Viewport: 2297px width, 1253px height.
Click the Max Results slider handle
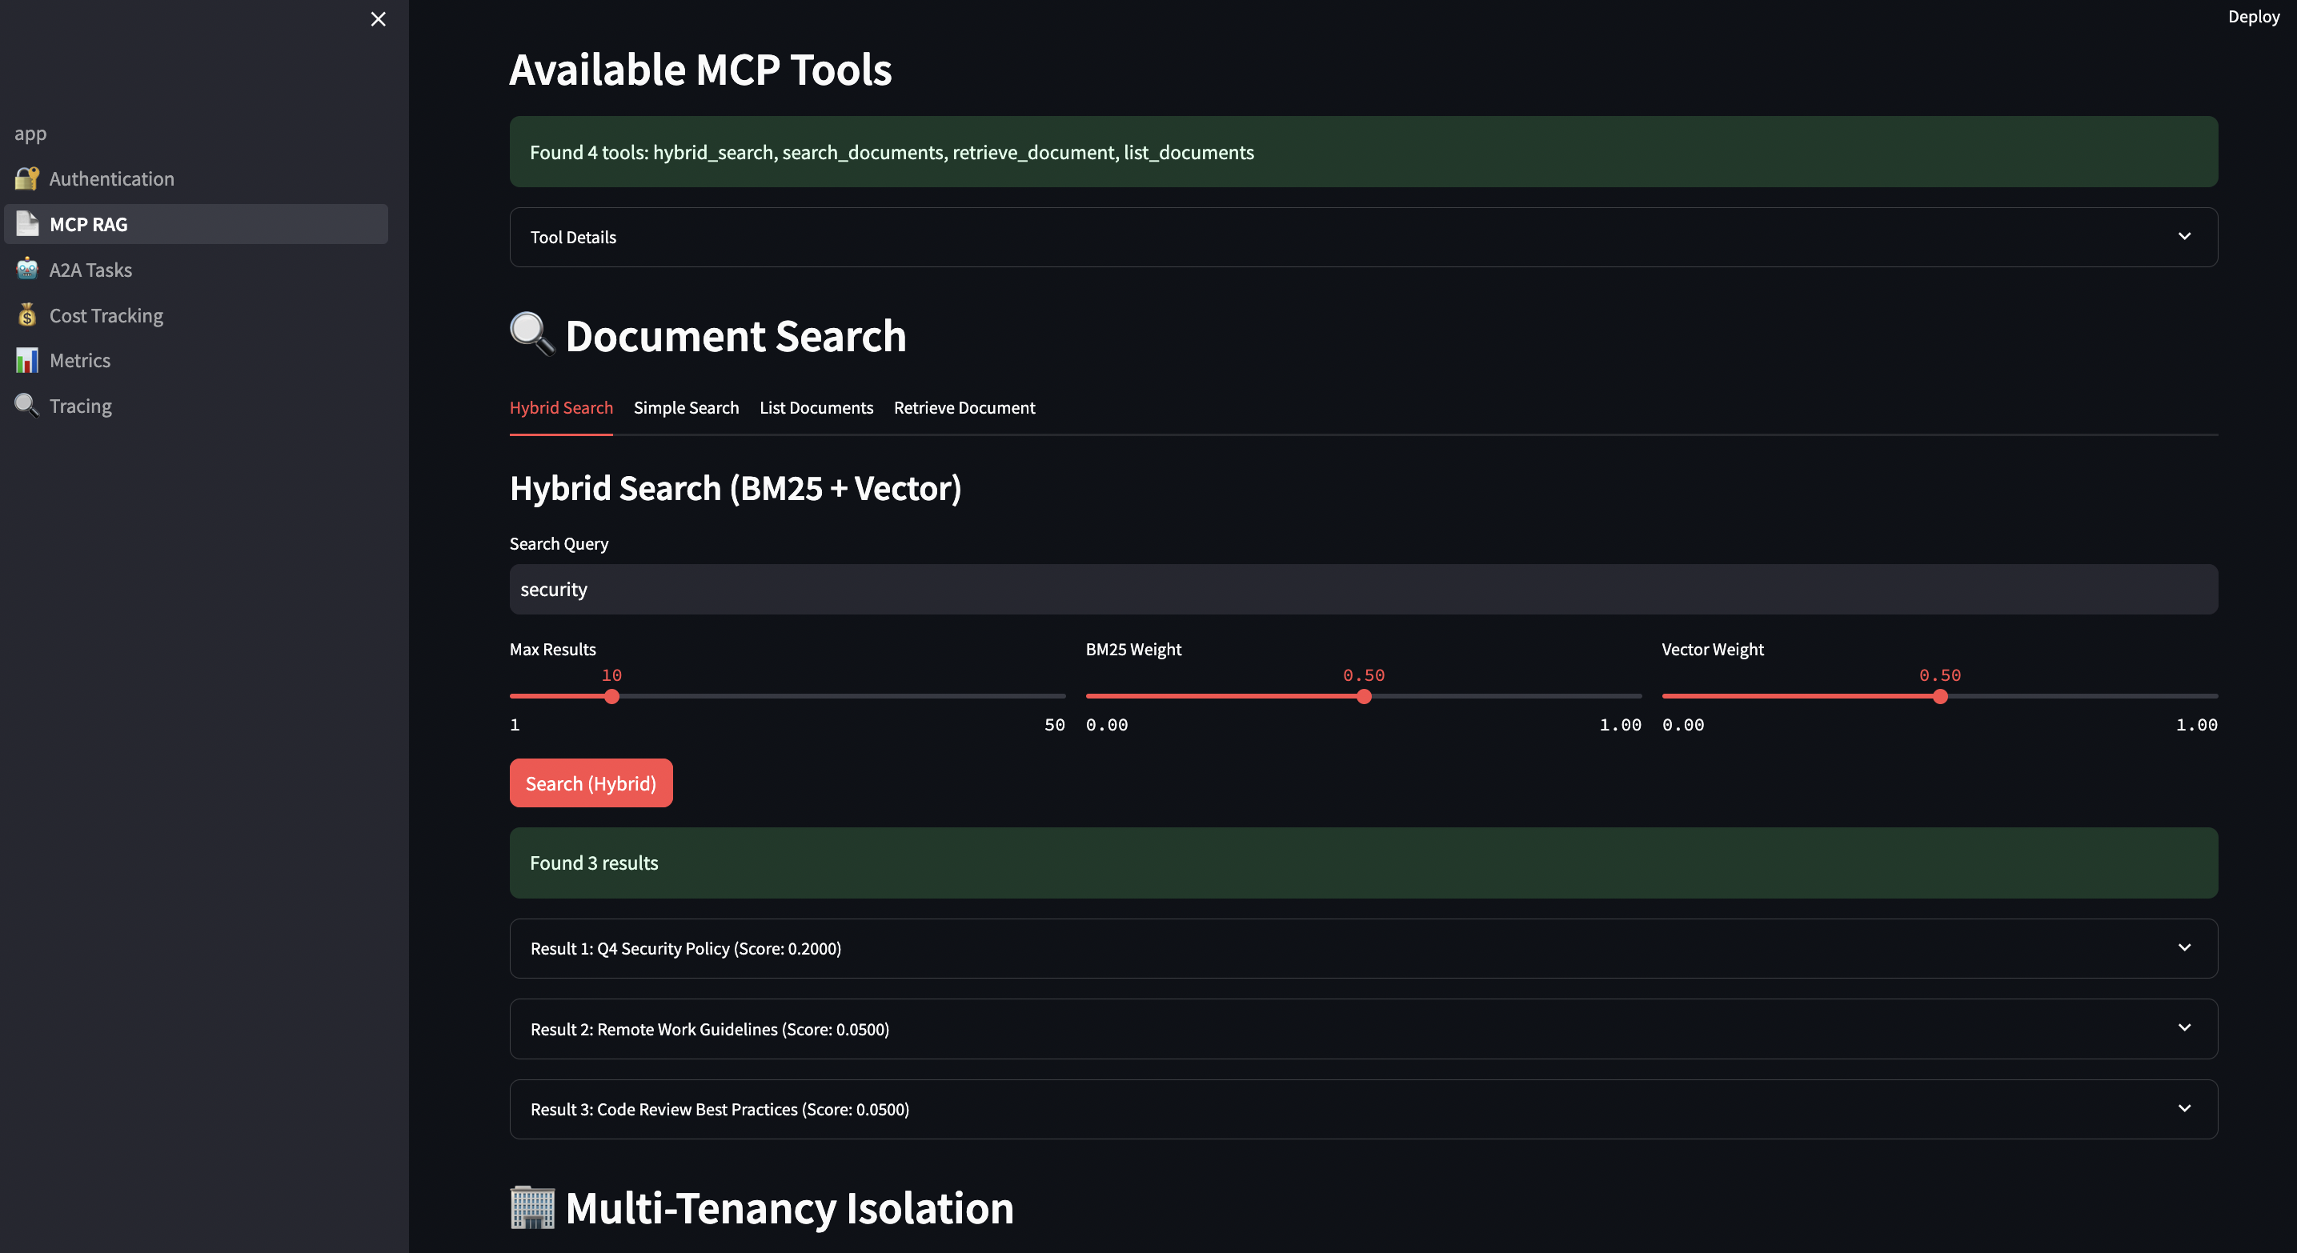(611, 696)
